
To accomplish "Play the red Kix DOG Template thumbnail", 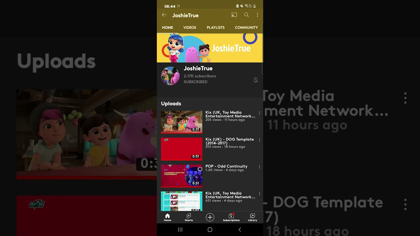I will coord(181,149).
